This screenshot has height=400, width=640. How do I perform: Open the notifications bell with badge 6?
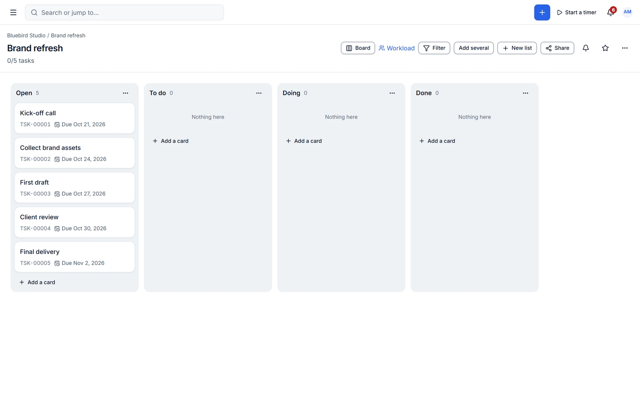click(611, 12)
